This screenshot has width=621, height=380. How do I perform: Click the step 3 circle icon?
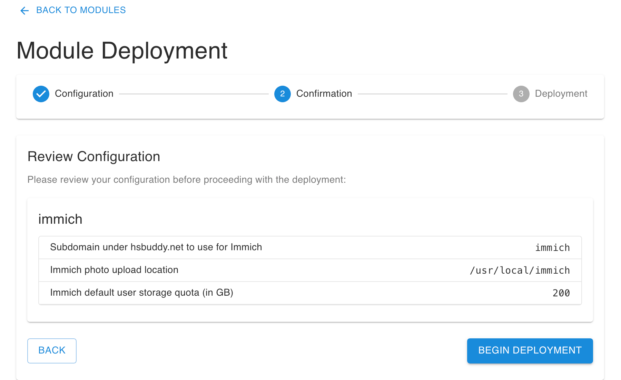(x=521, y=94)
